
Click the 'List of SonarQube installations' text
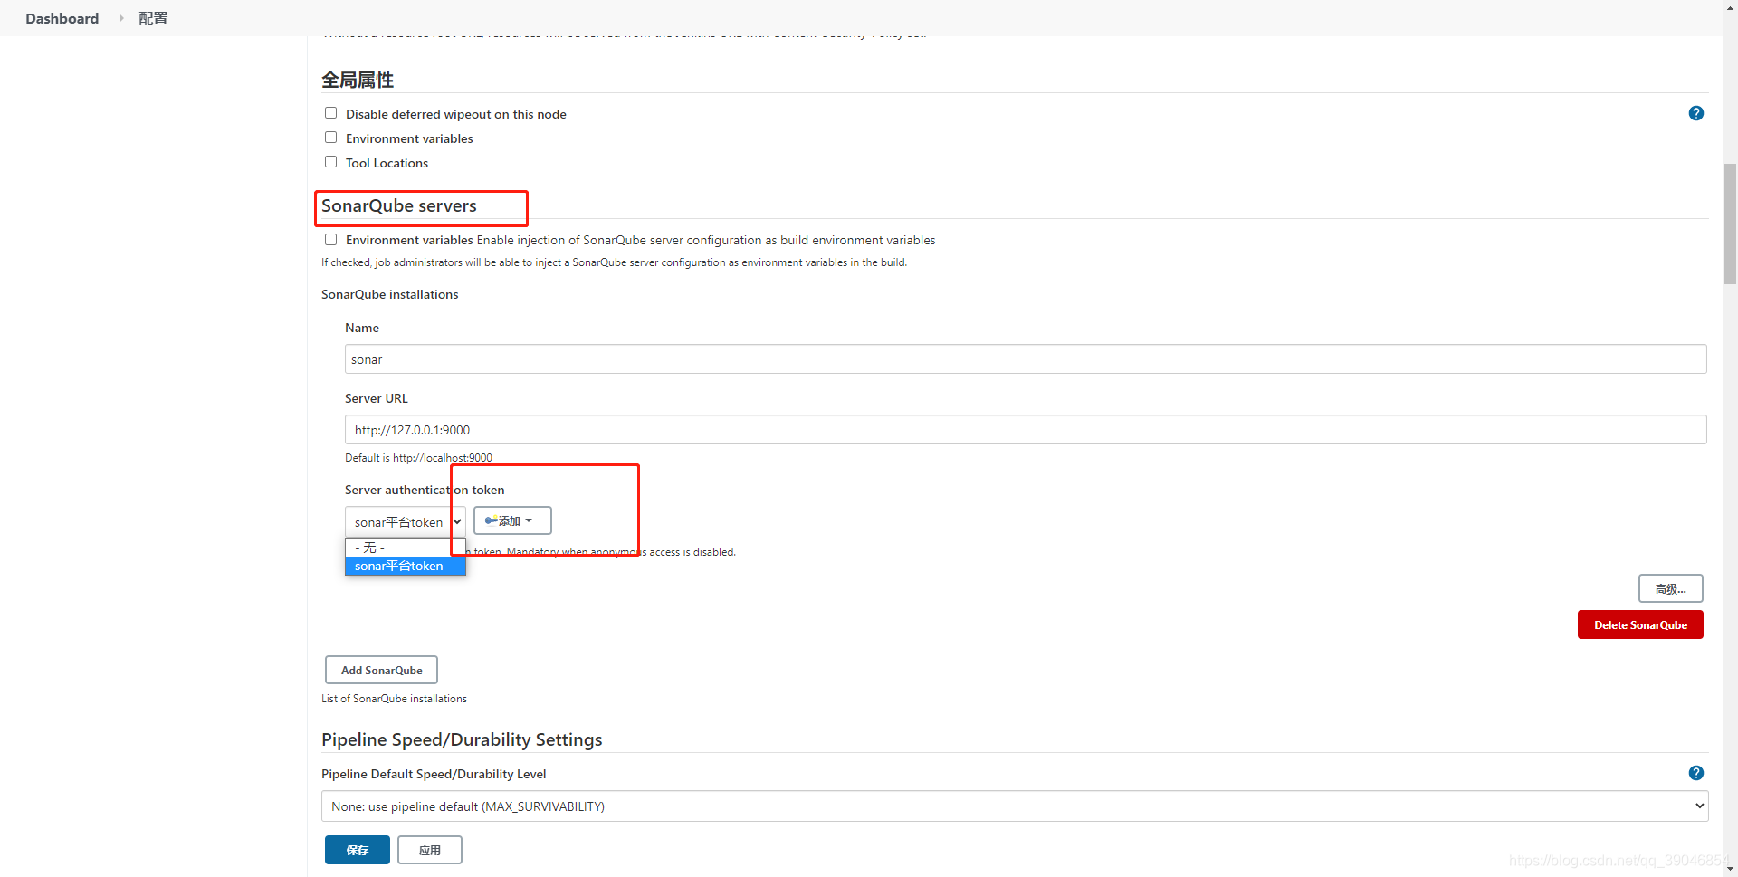click(394, 699)
